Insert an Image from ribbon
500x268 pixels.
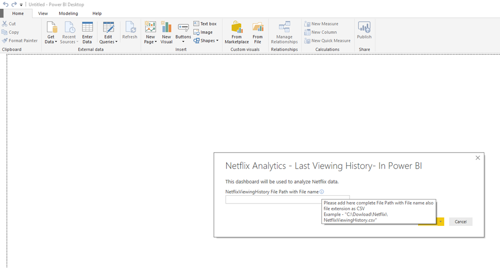pos(203,32)
